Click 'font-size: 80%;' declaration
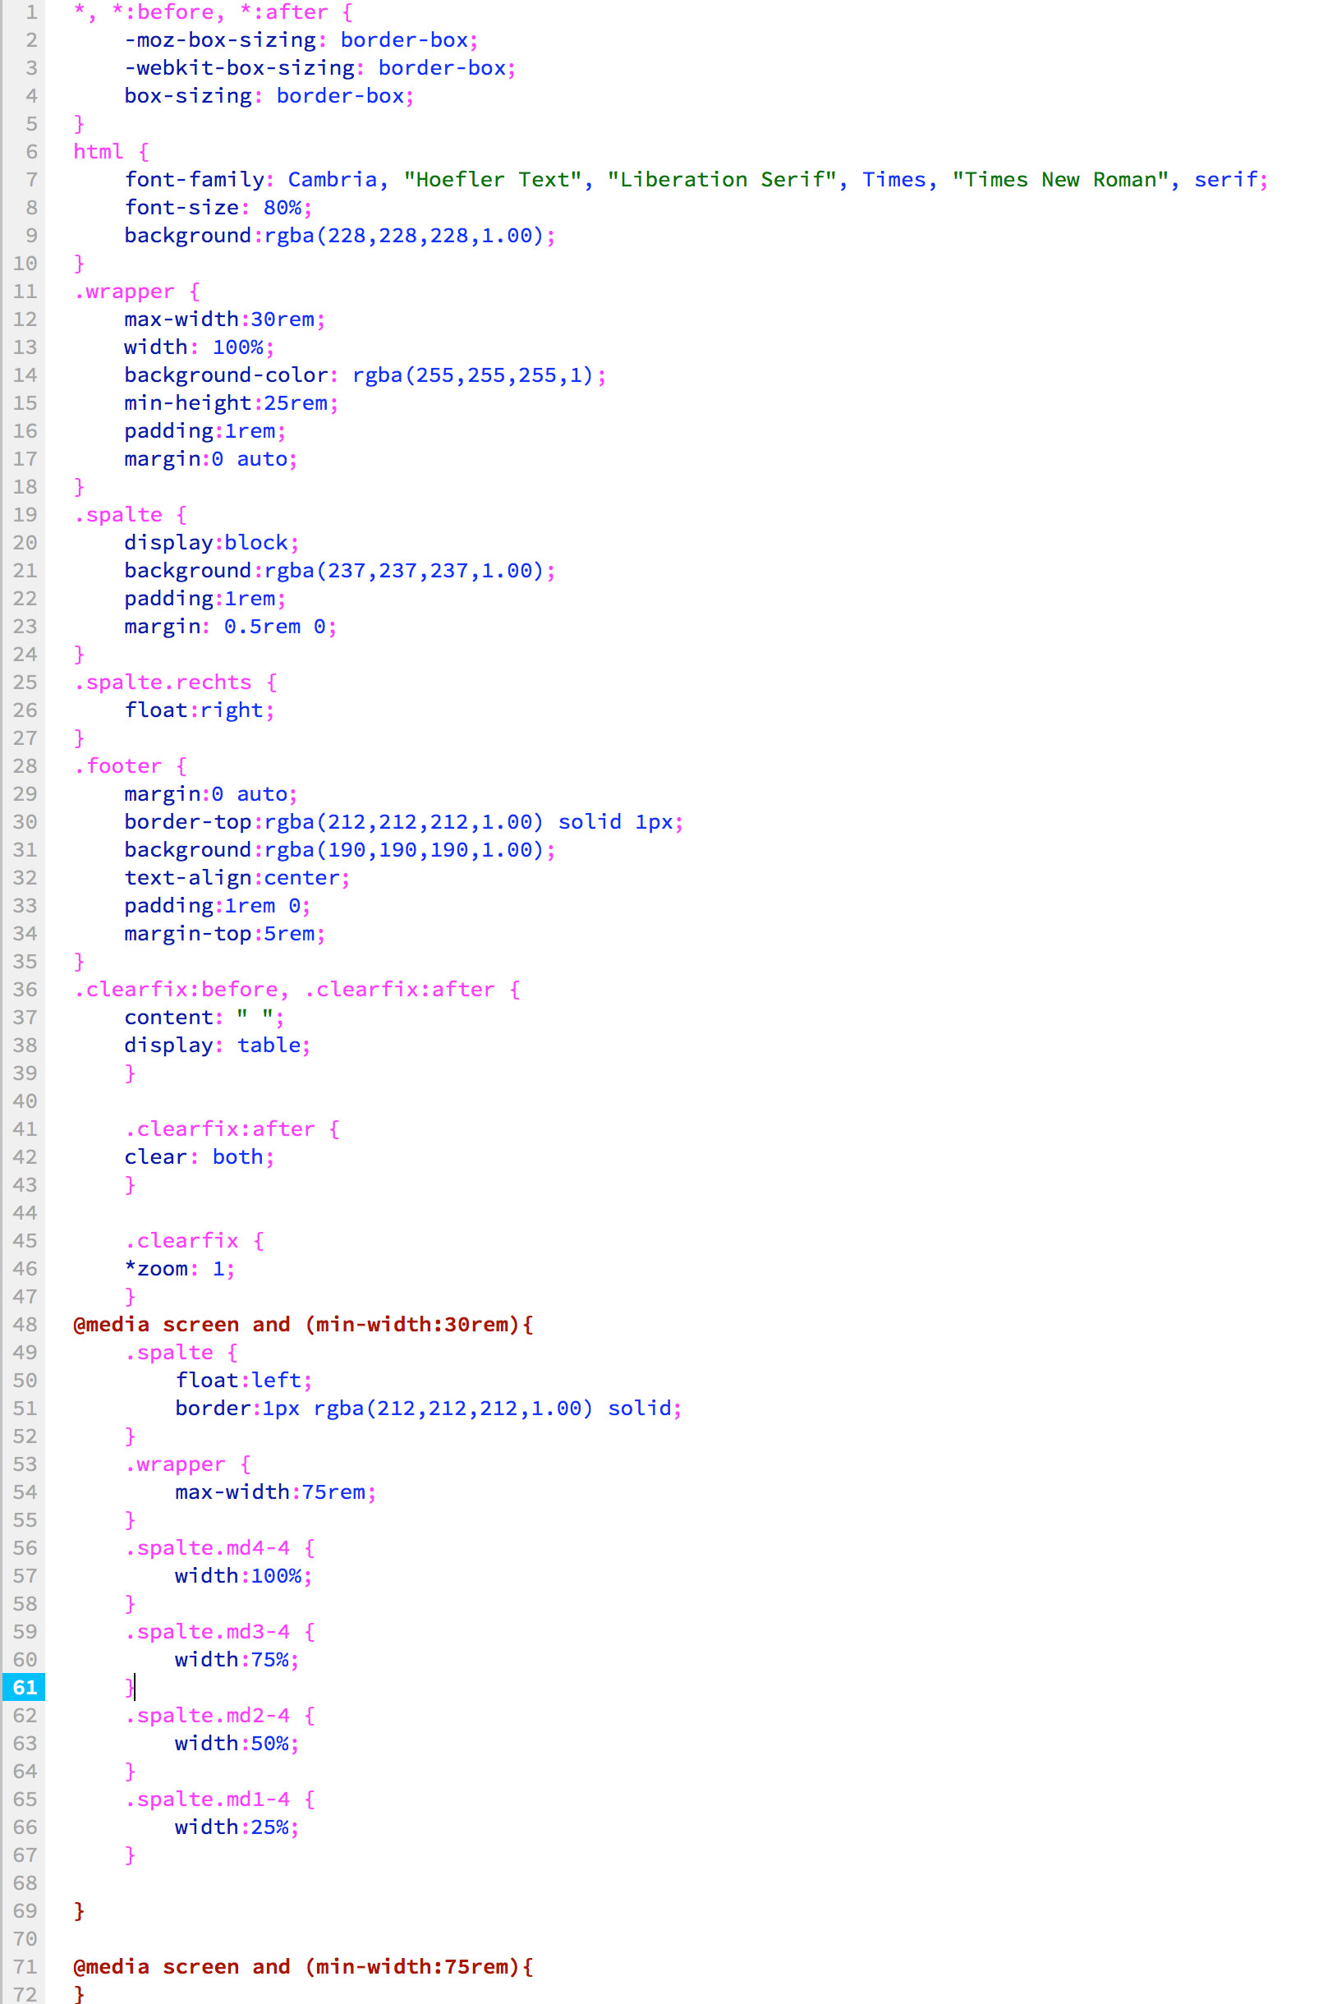The width and height of the screenshot is (1323, 2004). click(218, 208)
